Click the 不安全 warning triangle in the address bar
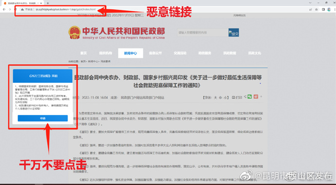 click(x=22, y=9)
